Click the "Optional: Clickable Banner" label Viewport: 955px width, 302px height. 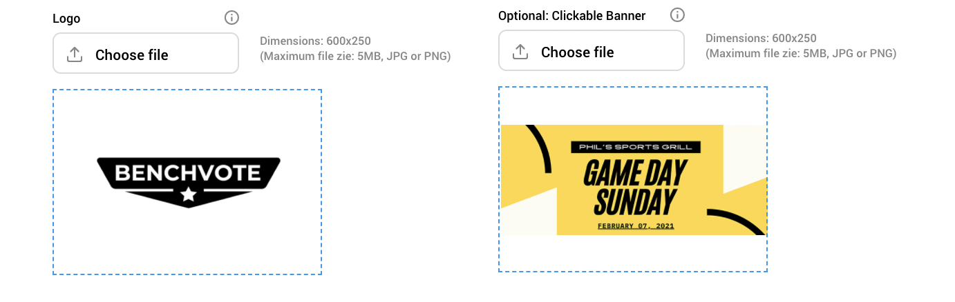pos(572,16)
